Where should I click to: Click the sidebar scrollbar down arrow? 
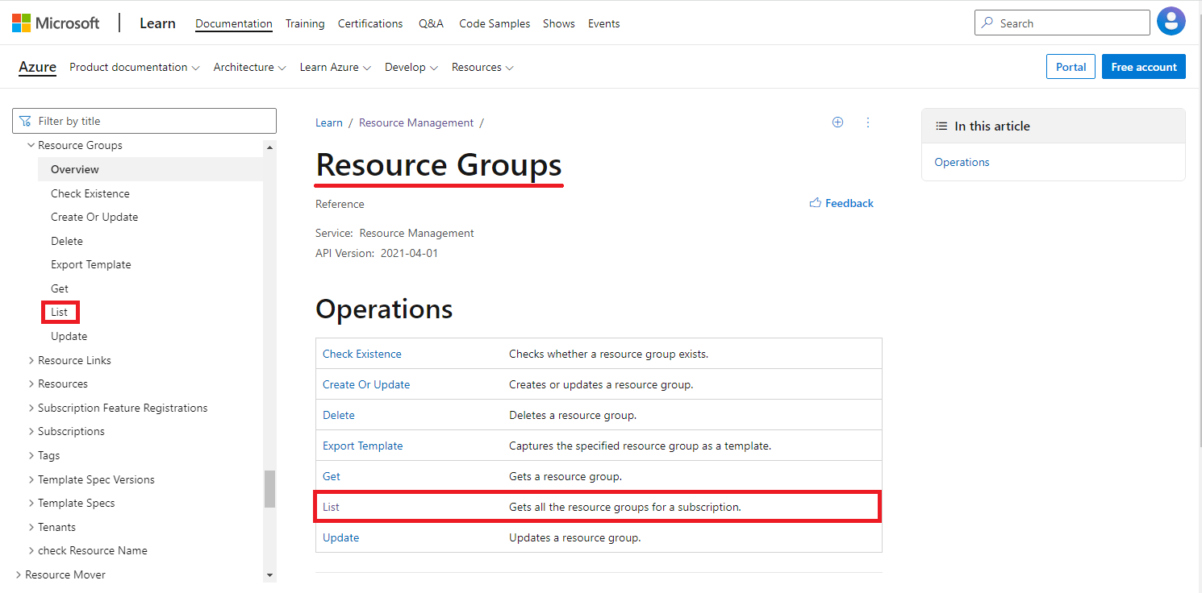(x=269, y=575)
